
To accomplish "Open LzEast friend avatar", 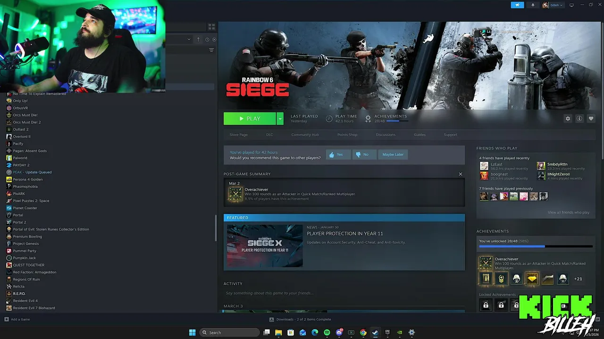I will click(484, 166).
